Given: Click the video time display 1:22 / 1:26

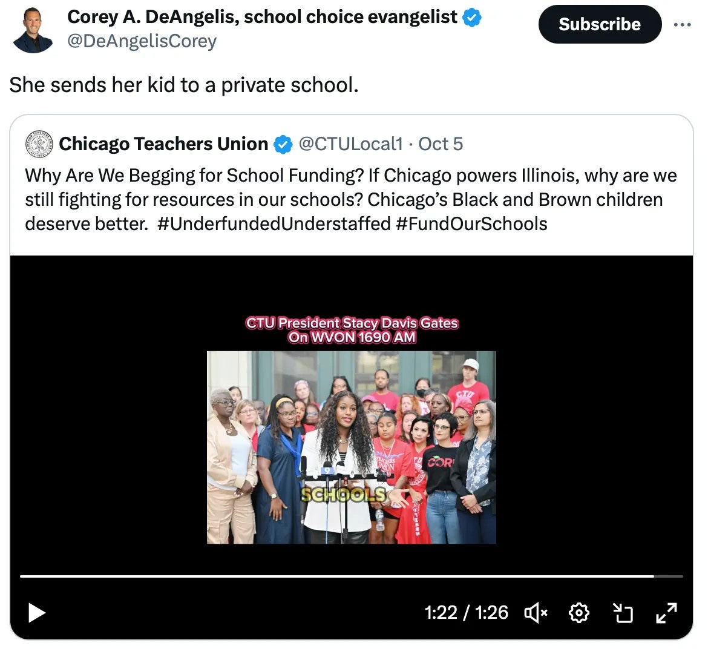Looking at the screenshot, I should click(466, 613).
